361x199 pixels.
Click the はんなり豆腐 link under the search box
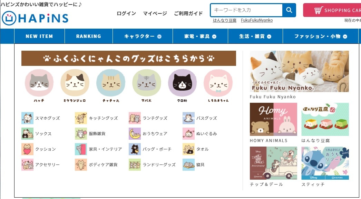pyautogui.click(x=225, y=20)
